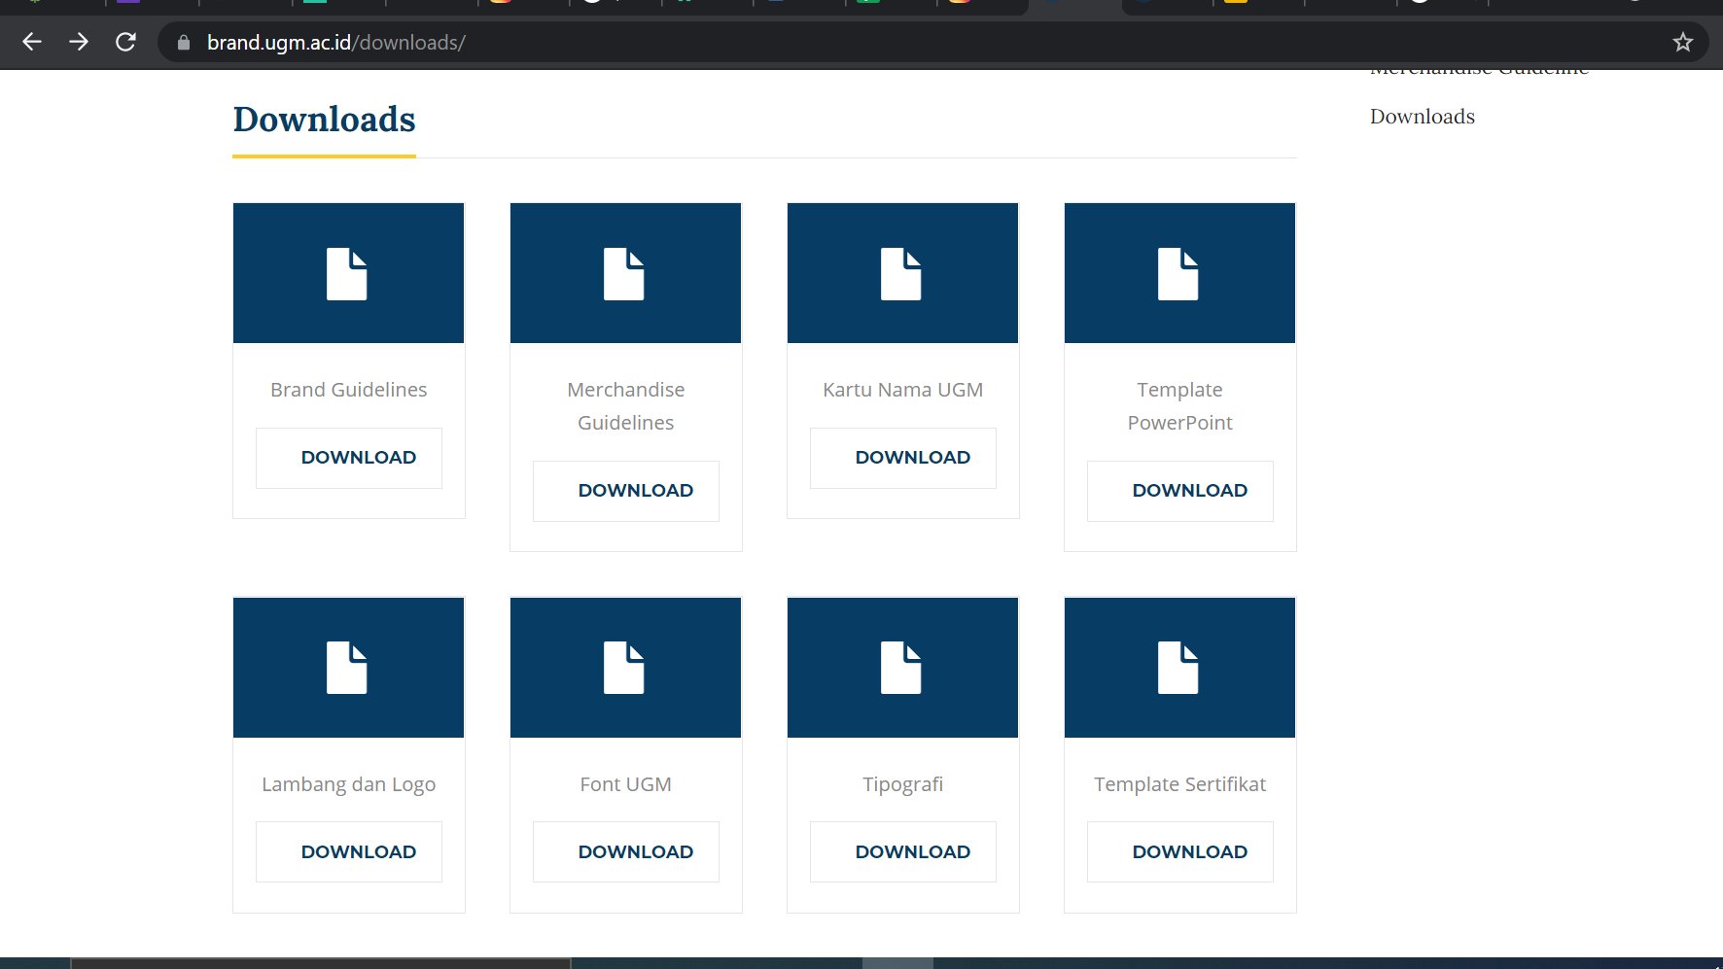The image size is (1723, 969).
Task: Click the Font UGM file icon
Action: coord(624,668)
